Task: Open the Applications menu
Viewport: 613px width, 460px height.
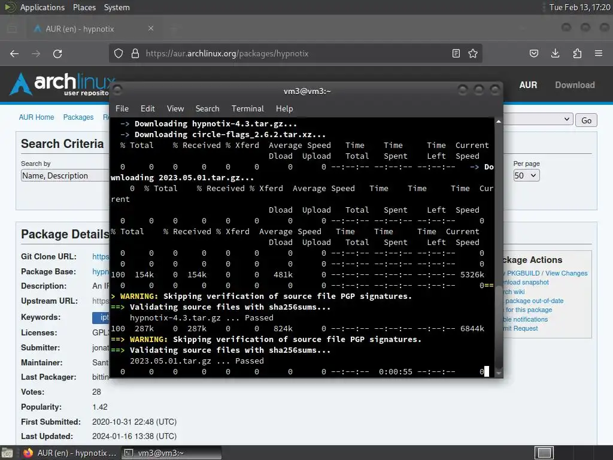Action: click(x=43, y=7)
